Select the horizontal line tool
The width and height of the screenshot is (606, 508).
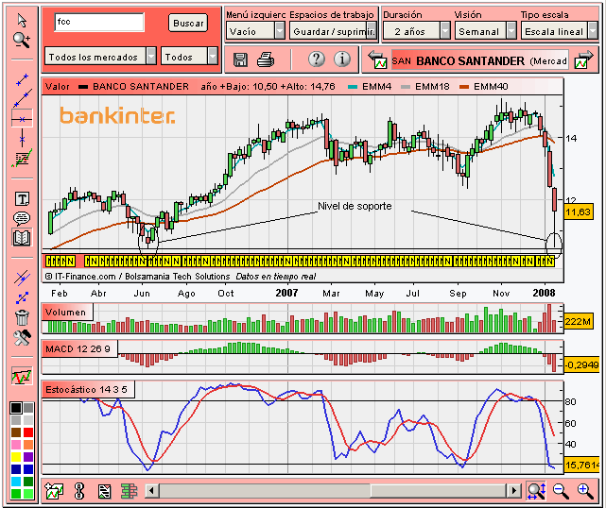pyautogui.click(x=22, y=119)
